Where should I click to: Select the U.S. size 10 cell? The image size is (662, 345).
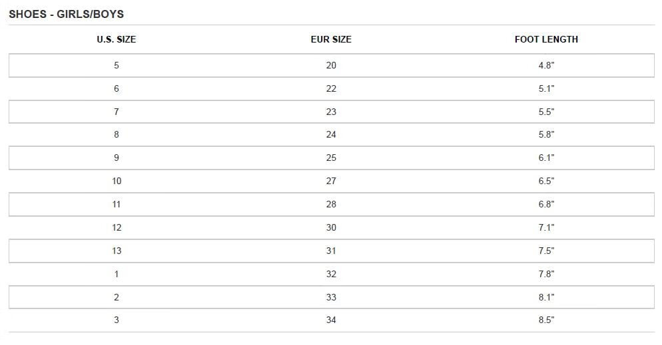tap(116, 181)
